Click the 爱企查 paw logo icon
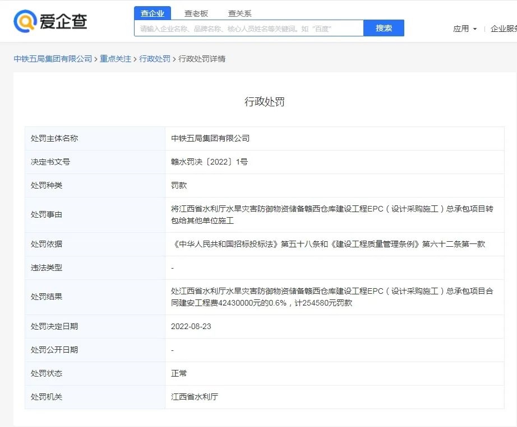Screen dimensions: 517x427 [x=25, y=21]
